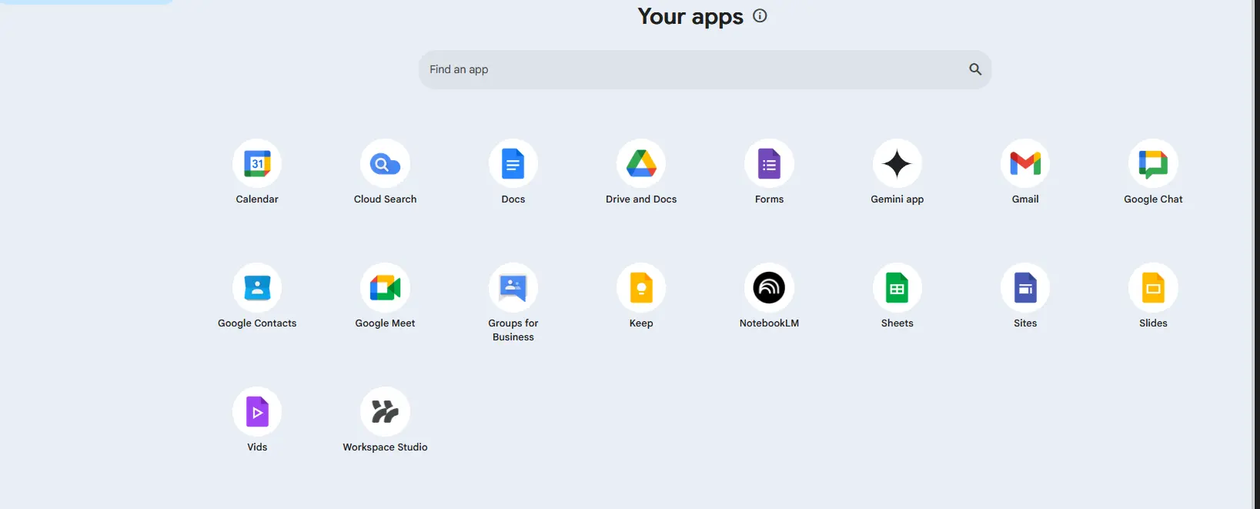1260x509 pixels.
Task: Open the Vids app icon
Action: (257, 411)
